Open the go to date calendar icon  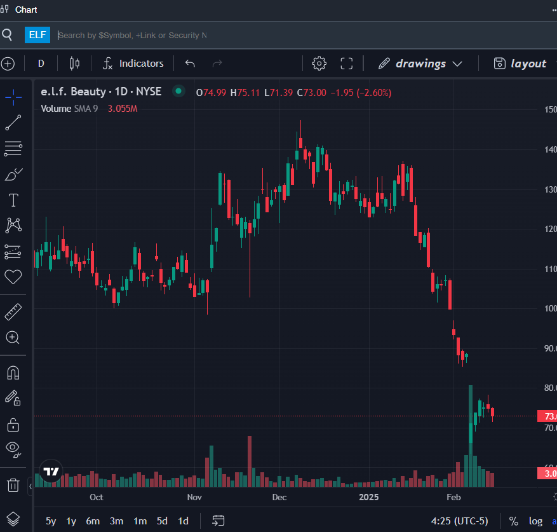pyautogui.click(x=218, y=521)
